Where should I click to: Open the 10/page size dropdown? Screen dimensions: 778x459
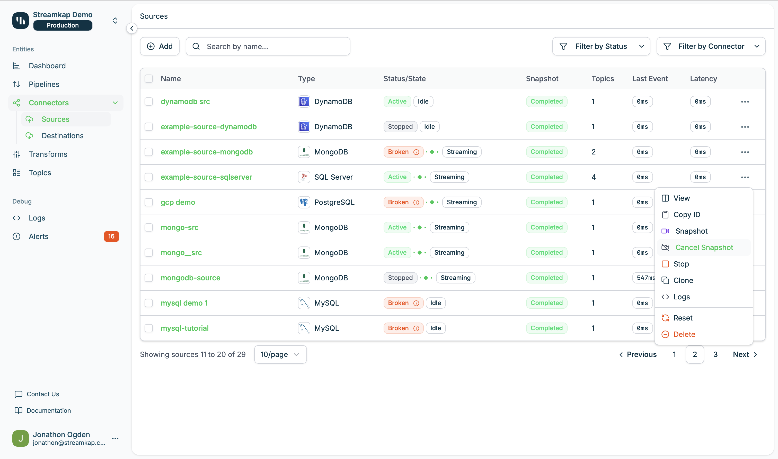pos(280,354)
